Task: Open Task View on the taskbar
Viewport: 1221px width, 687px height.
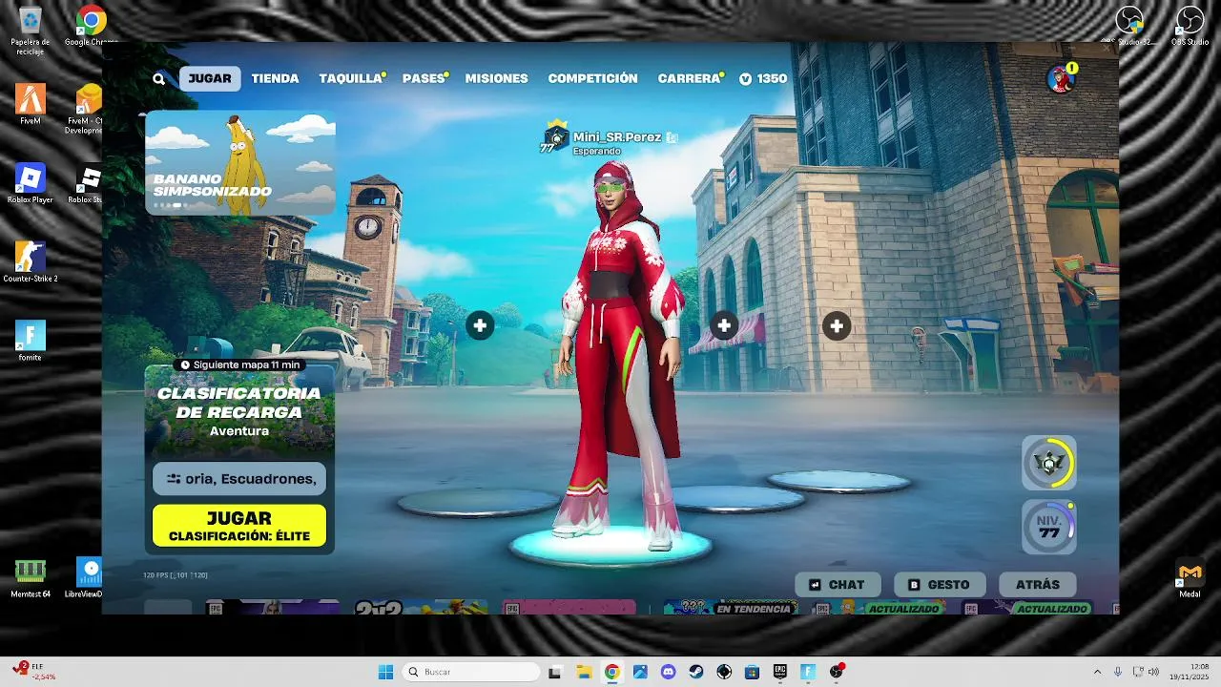Action: tap(555, 672)
